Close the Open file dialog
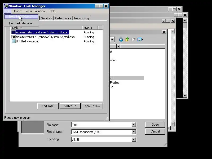212x159 pixels. tap(164, 32)
